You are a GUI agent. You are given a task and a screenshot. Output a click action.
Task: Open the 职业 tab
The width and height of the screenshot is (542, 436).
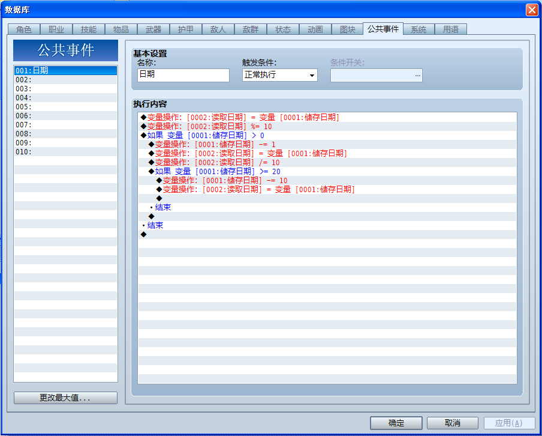click(x=56, y=29)
